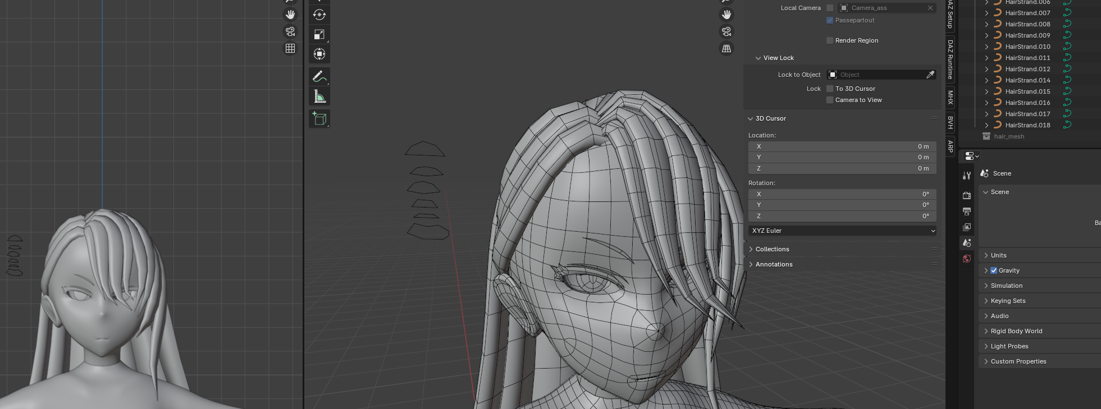This screenshot has height=409, width=1101.
Task: Collapse the View Lock section
Action: 758,58
